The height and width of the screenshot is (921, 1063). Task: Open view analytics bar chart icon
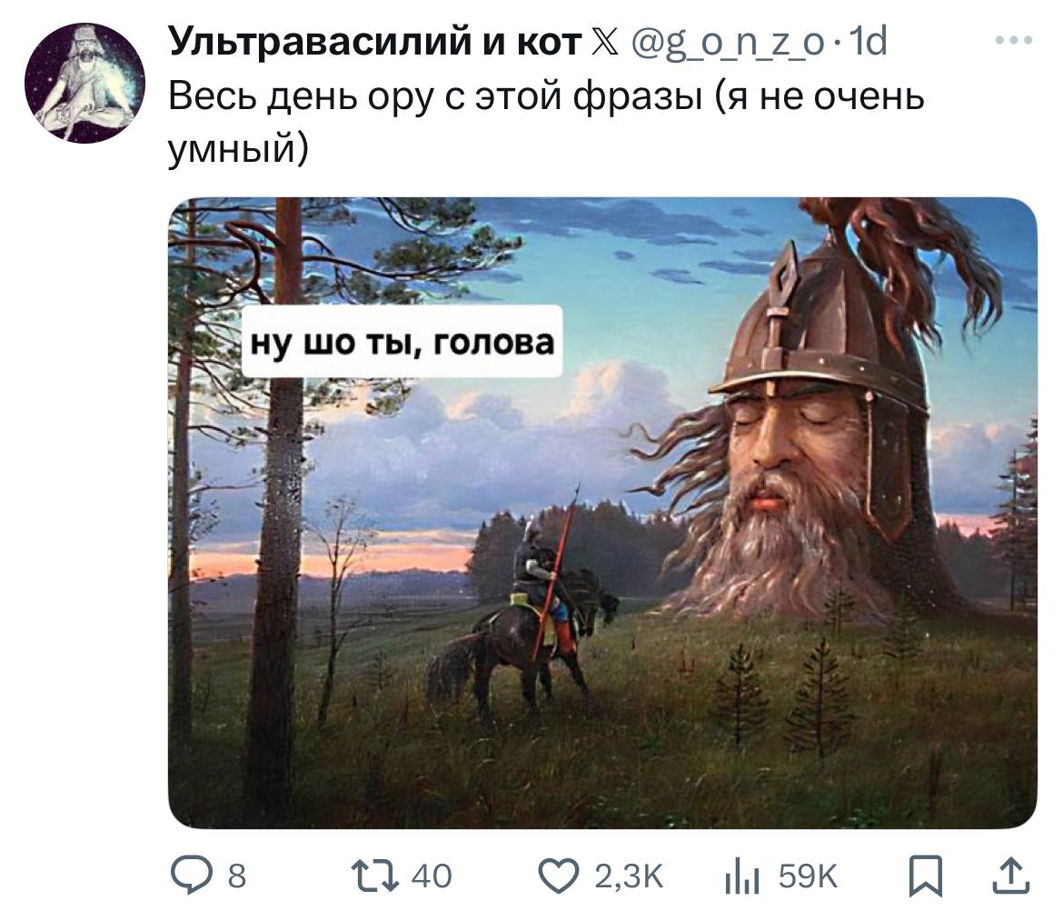tap(741, 877)
